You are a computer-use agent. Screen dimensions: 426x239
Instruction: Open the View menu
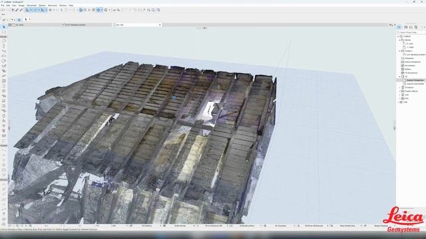pyautogui.click(x=14, y=5)
